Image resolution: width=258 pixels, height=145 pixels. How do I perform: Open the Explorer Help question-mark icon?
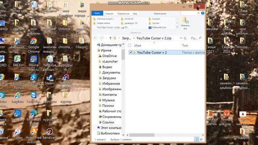click(x=203, y=13)
